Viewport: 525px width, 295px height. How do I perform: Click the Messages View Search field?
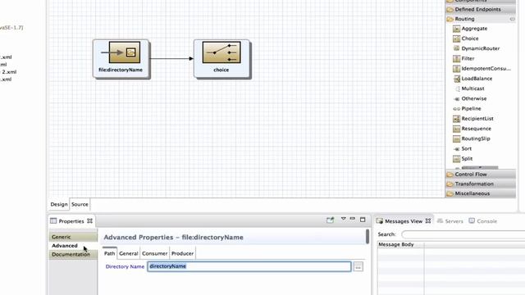[x=463, y=234]
